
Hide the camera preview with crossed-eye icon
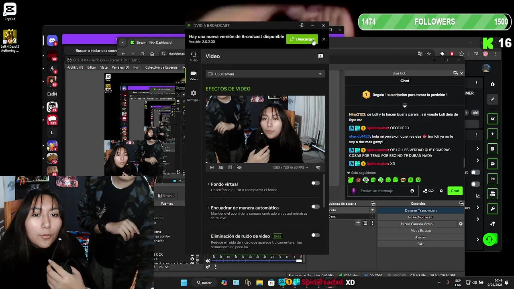[239, 167]
